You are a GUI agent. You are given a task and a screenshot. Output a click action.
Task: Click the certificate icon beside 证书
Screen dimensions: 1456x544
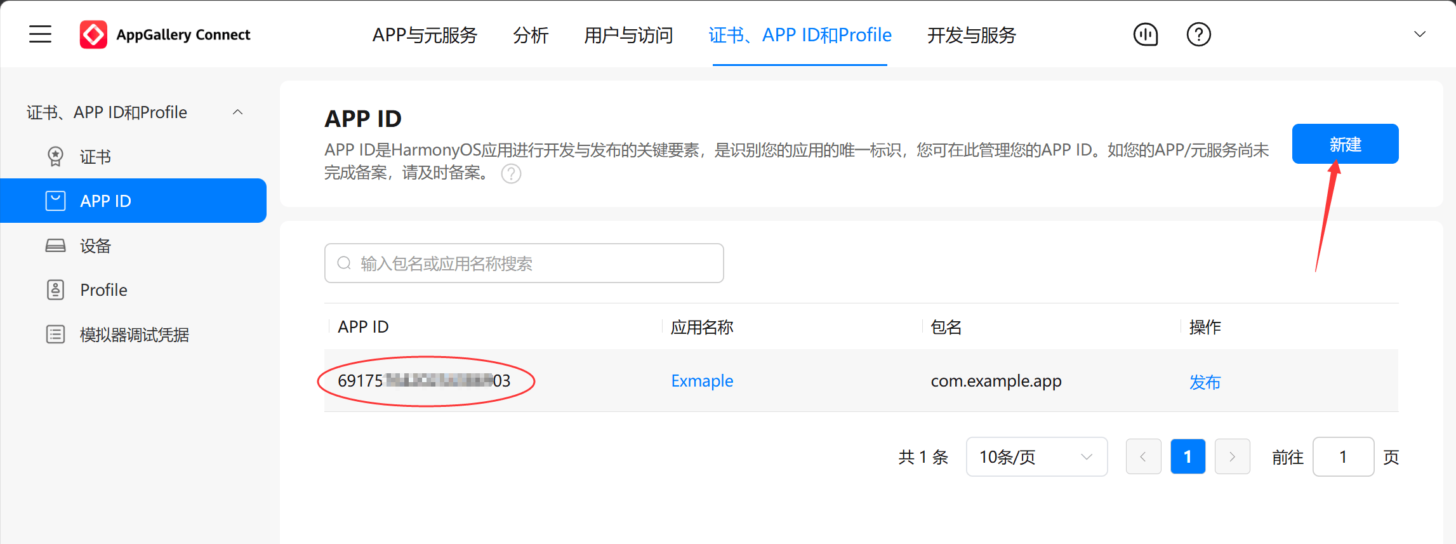coord(56,156)
